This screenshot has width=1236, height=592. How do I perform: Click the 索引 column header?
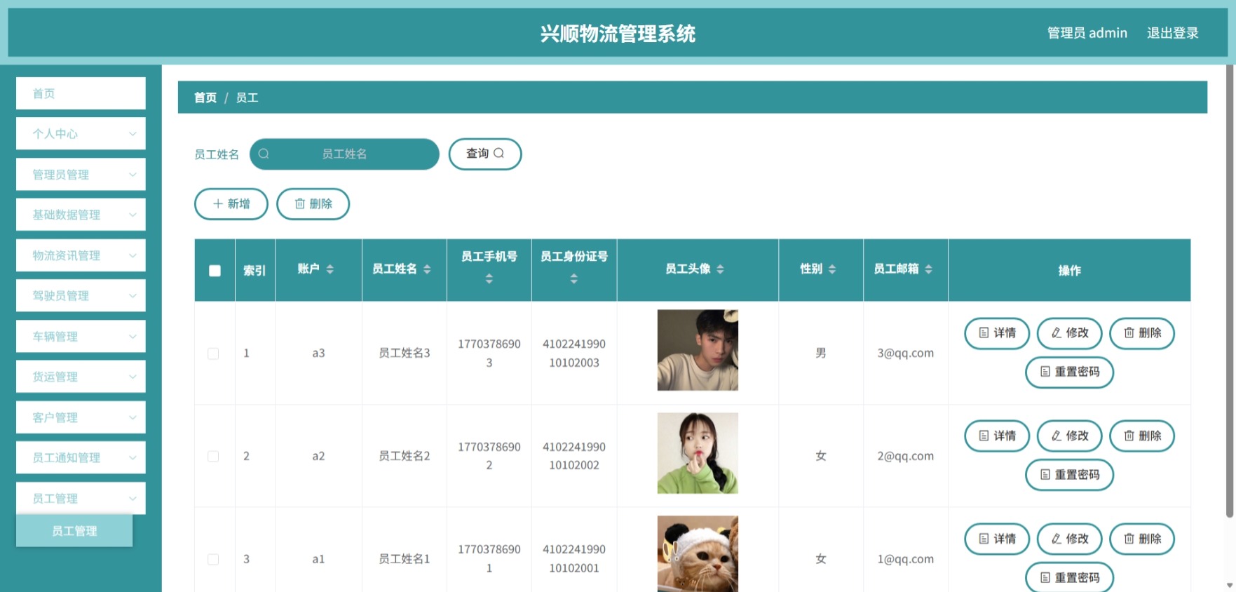pos(254,271)
